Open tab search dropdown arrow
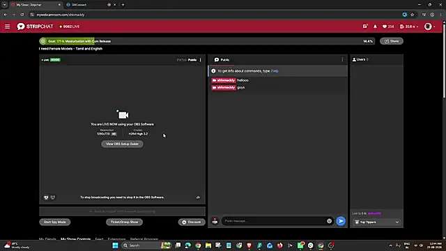446x251 pixels. (5, 5)
